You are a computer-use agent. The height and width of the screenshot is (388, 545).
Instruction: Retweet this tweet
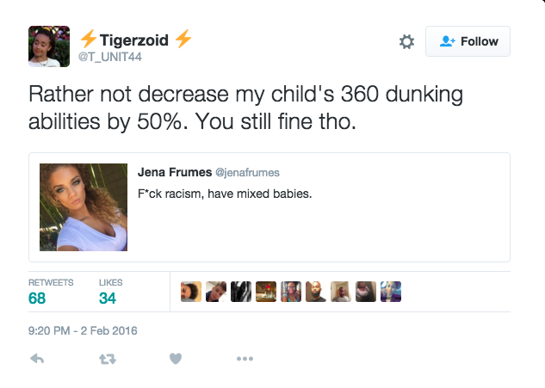pos(106,360)
